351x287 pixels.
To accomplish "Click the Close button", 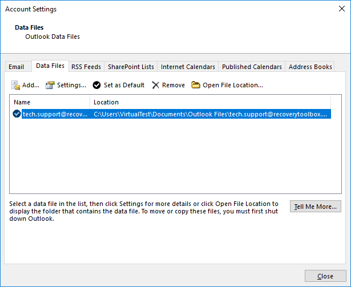I will point(325,276).
